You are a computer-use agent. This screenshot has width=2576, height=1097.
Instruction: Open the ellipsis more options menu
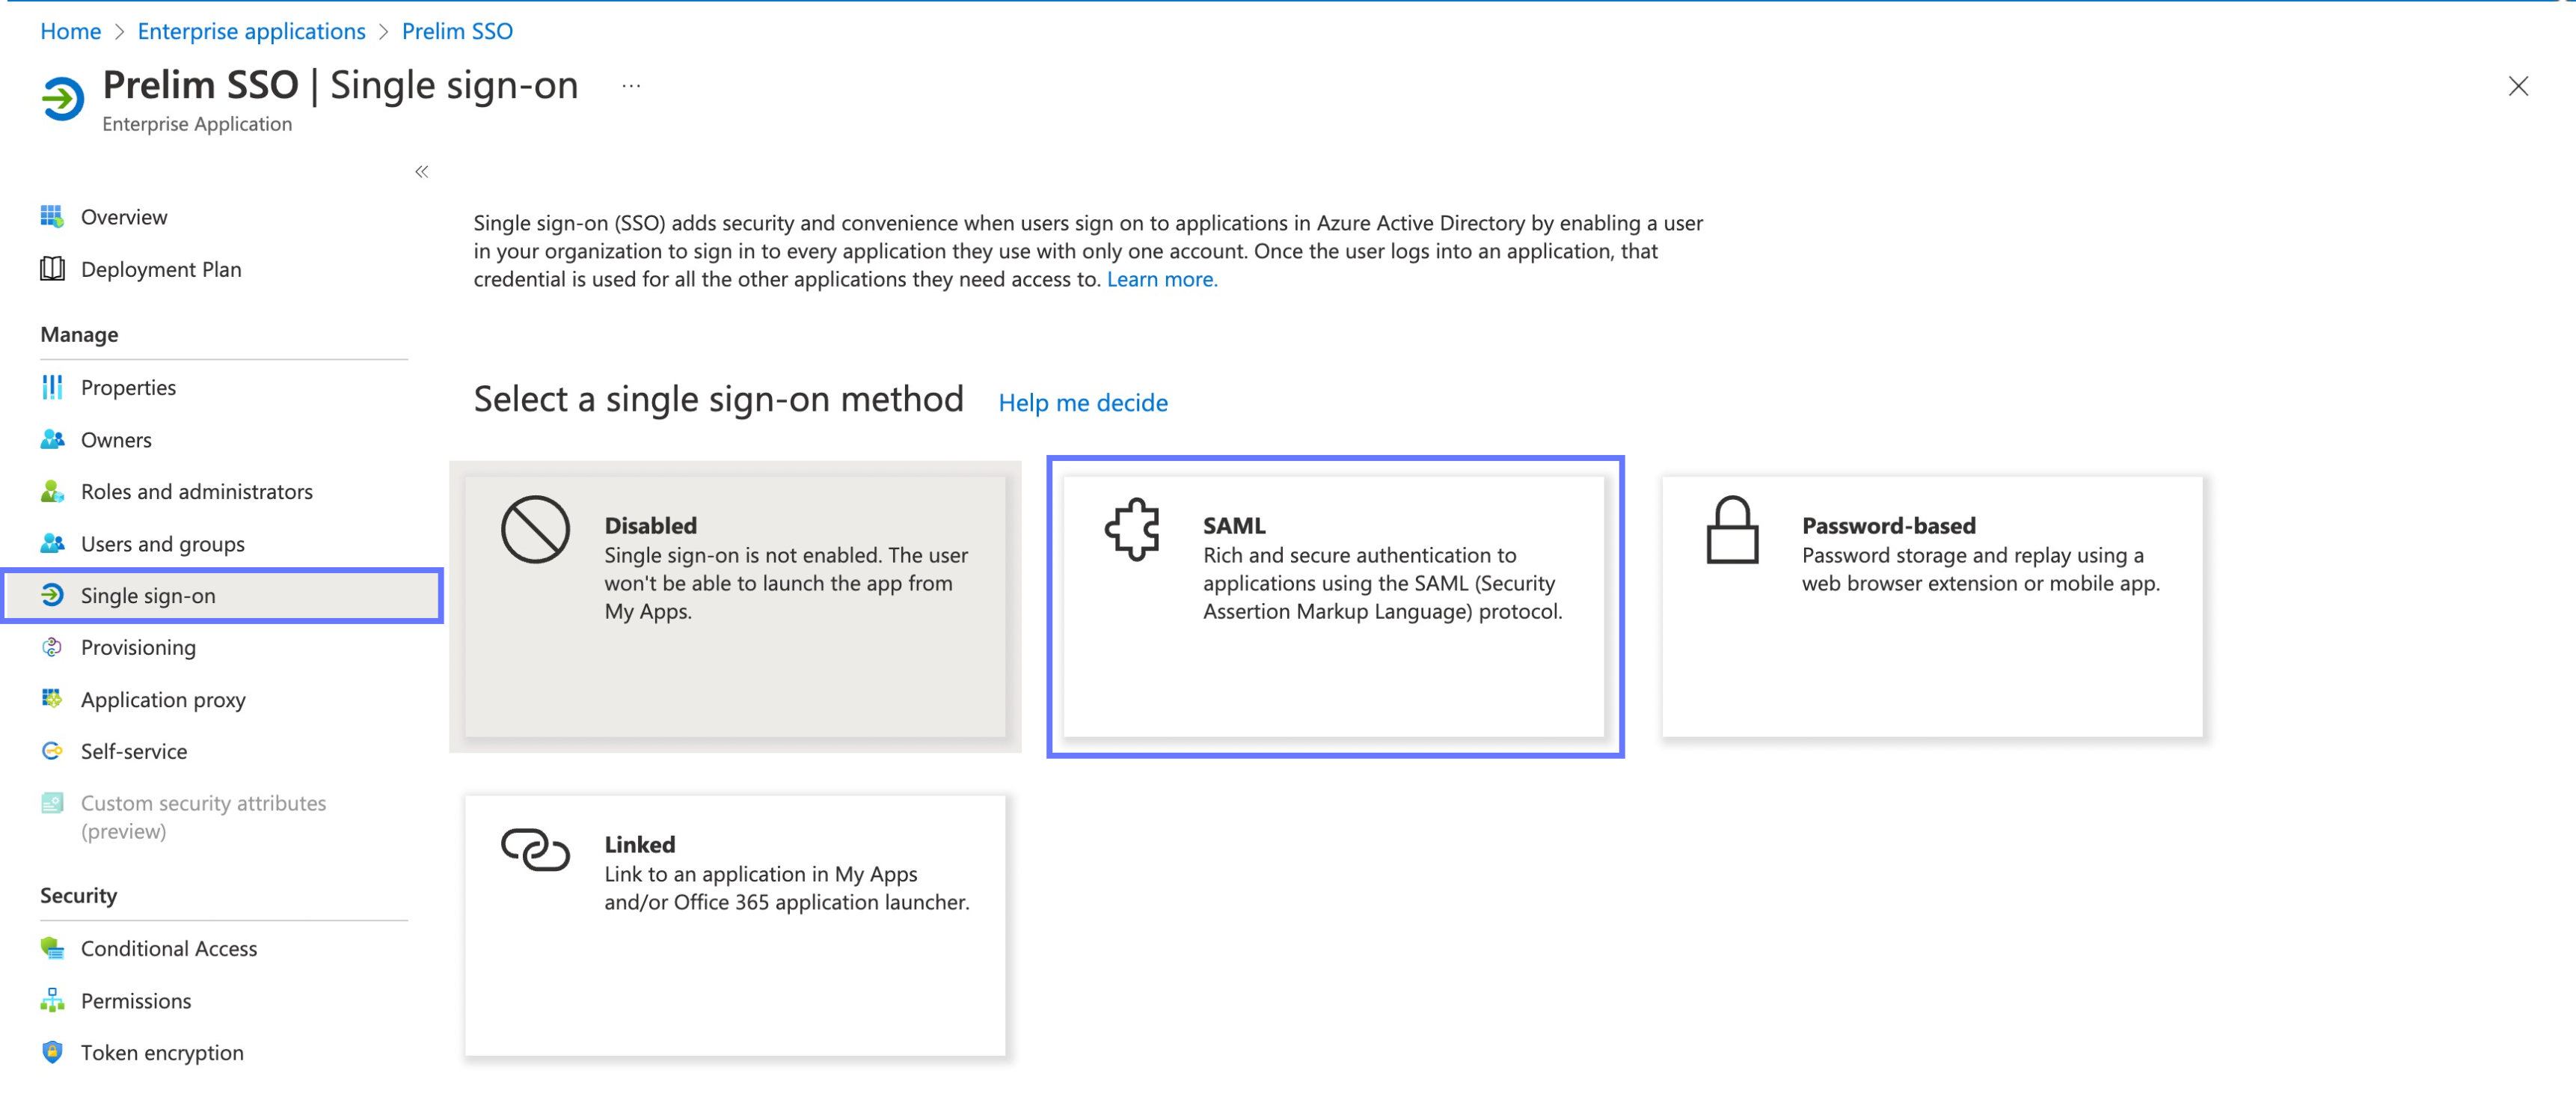(631, 86)
